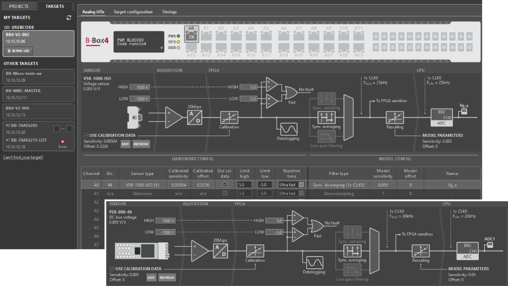Click the Rescaling block in the PEB-800-40 diagram
Viewport: 508px width, 286px height.
[x=420, y=250]
